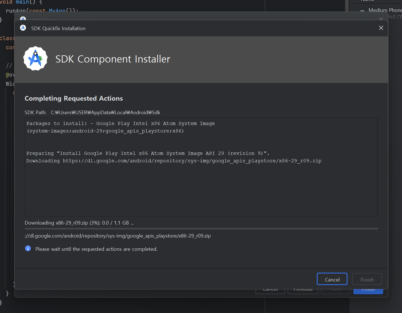Image resolution: width=402 pixels, height=313 pixels.
Task: Click the 'Downloading x86-29_r09.zip (3%)' status text
Action: pyautogui.click(x=79, y=223)
